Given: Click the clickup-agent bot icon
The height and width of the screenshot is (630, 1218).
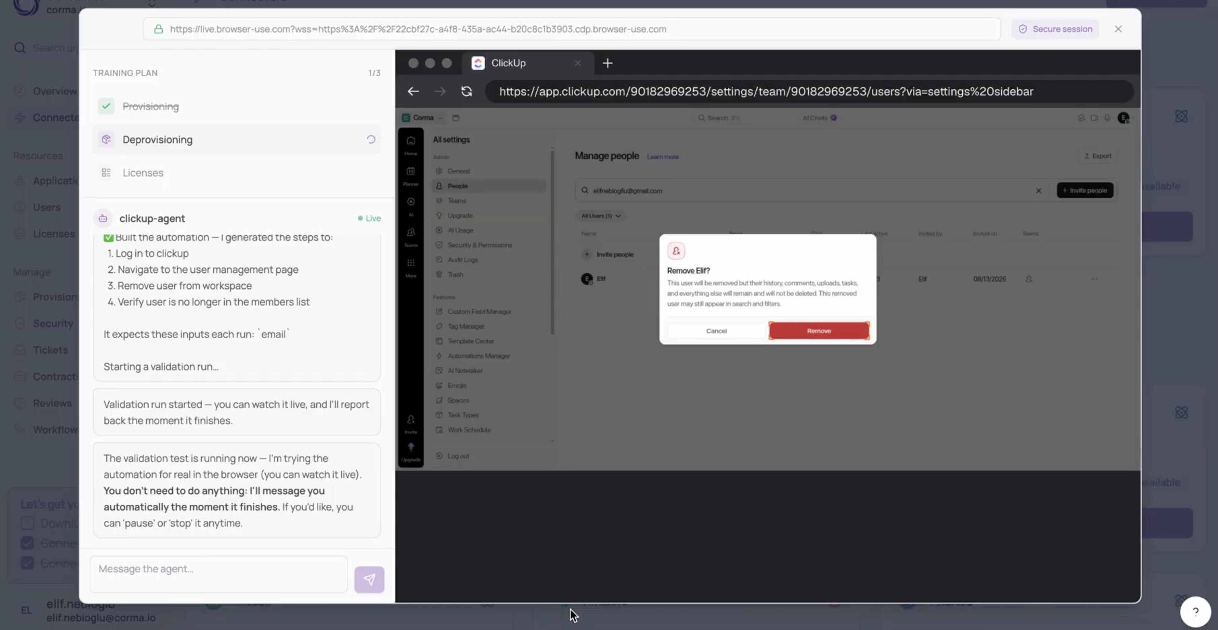Looking at the screenshot, I should coord(103,218).
